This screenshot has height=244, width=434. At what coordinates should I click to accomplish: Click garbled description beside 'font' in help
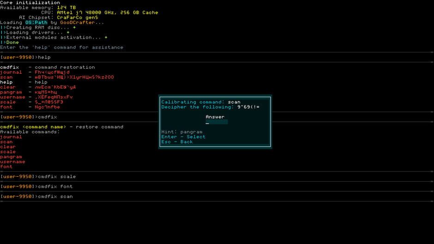(x=48, y=107)
